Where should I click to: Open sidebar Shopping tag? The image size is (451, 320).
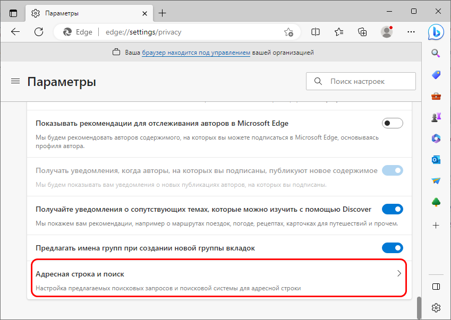pos(436,75)
